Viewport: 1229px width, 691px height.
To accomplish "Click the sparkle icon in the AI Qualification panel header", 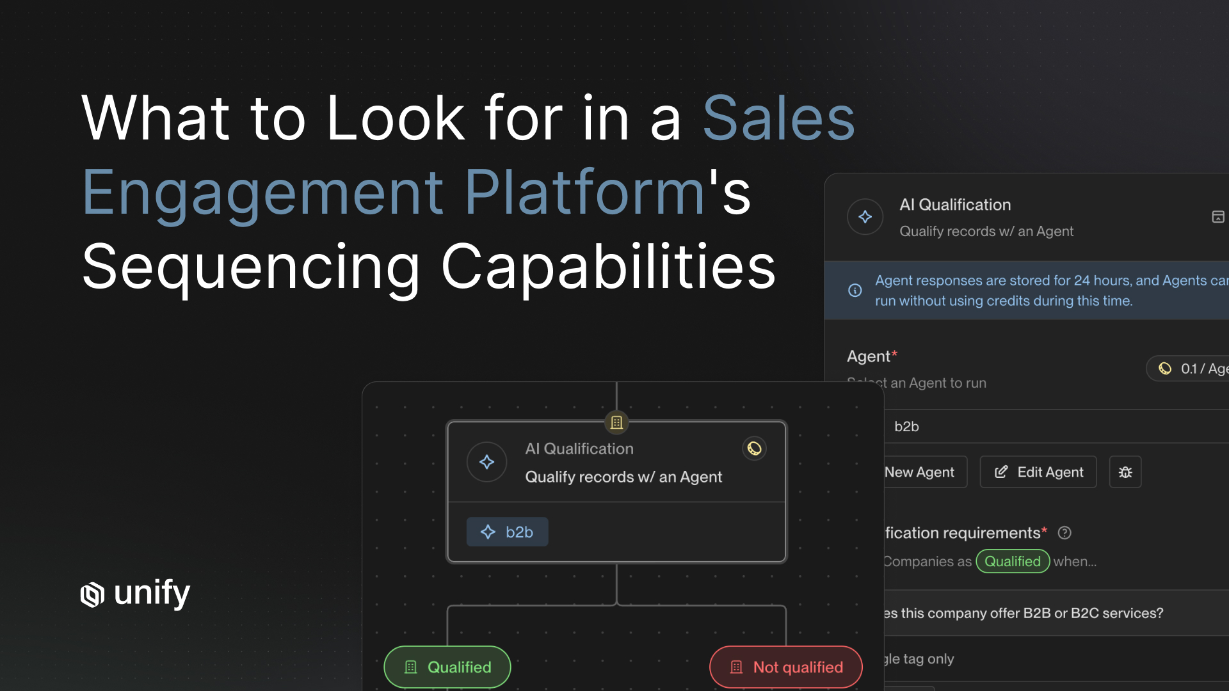I will coord(865,217).
